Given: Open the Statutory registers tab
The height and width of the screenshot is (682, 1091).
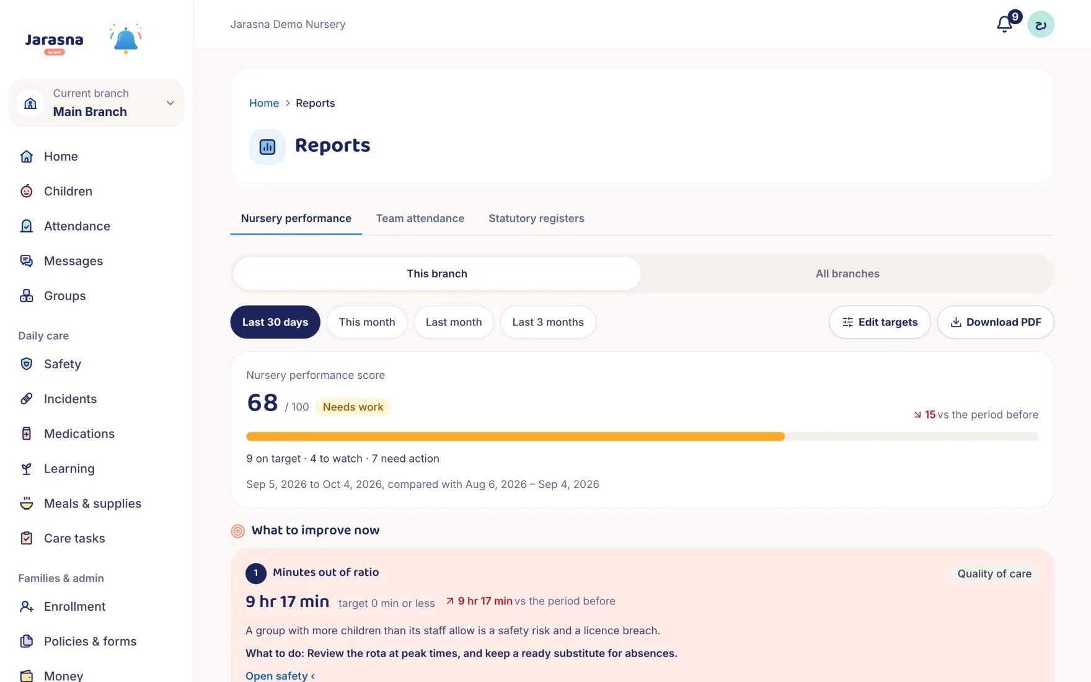Looking at the screenshot, I should pos(536,218).
